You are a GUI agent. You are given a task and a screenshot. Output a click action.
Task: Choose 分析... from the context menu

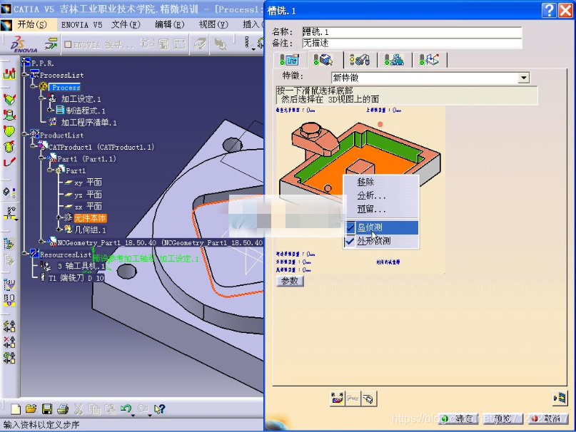click(x=380, y=195)
